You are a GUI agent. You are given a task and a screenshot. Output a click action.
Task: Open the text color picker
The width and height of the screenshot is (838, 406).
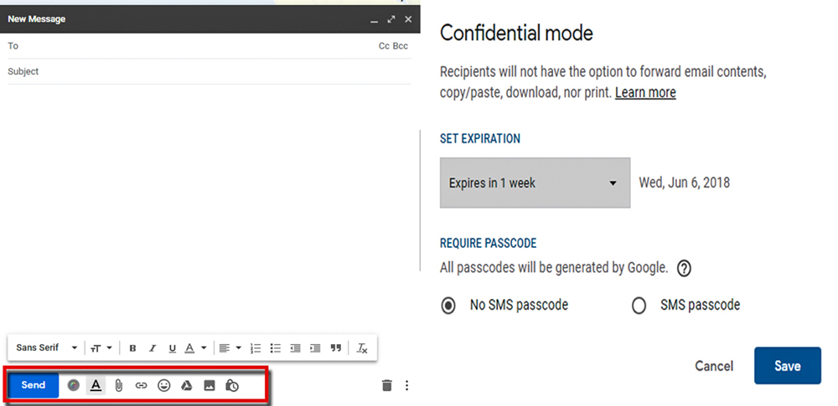(194, 348)
